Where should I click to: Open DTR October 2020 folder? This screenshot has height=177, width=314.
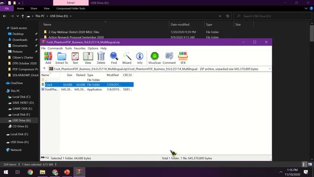coord(25,63)
